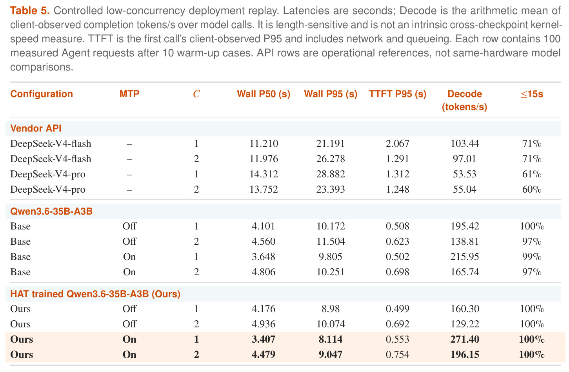Image resolution: width=569 pixels, height=372 pixels.
Task: Select the bold Wall P95 value 9.047
Action: click(x=331, y=355)
